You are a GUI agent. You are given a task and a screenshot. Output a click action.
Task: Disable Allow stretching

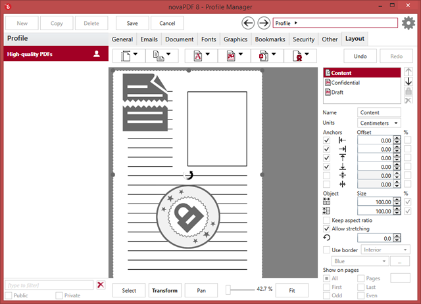pos(326,228)
